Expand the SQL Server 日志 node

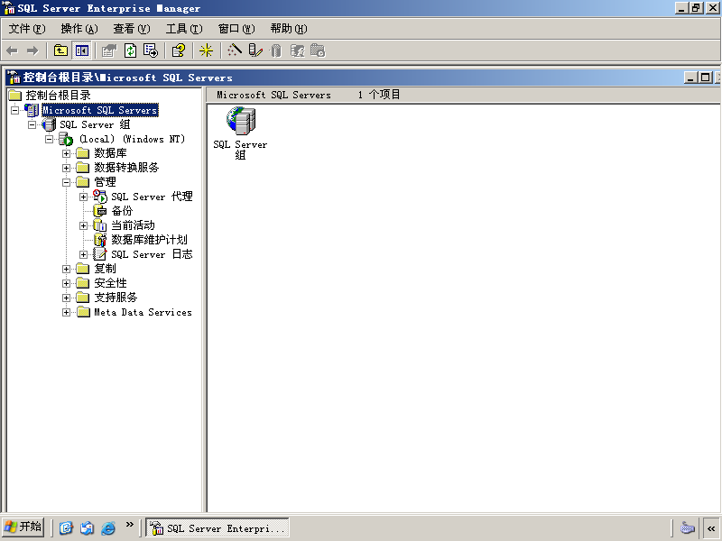83,255
